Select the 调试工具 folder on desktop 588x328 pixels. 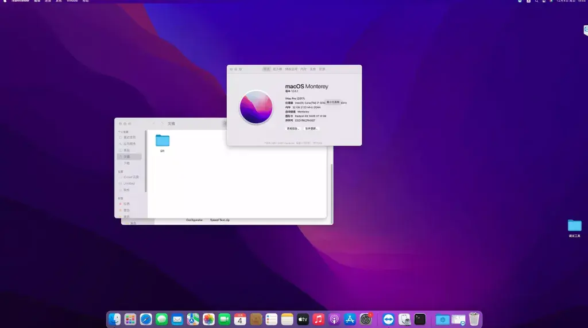pyautogui.click(x=574, y=228)
